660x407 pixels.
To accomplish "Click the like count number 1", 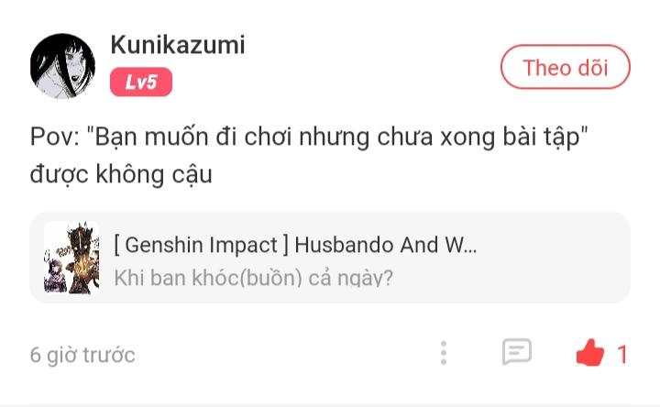I will [622, 355].
